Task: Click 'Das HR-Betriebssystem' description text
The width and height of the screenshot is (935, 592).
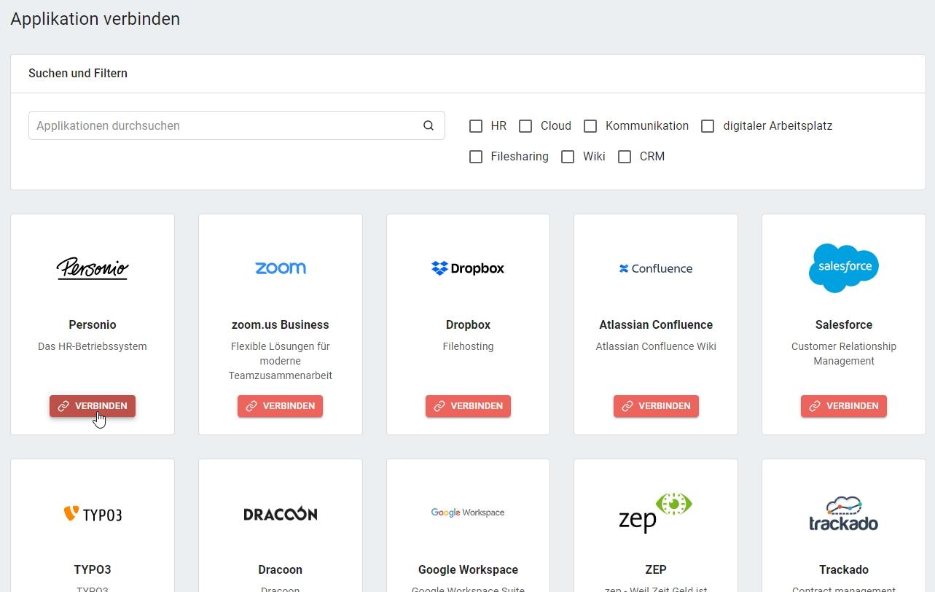Action: 93,346
